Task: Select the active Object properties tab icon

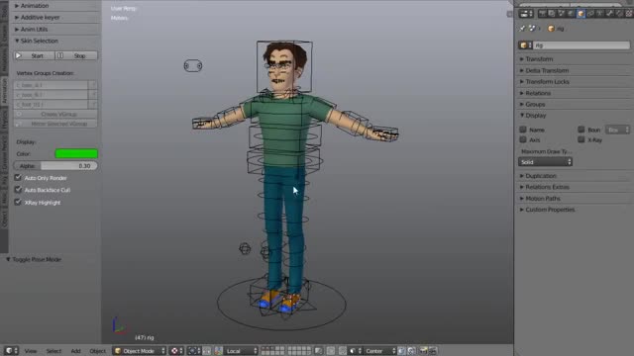Action: click(x=581, y=14)
